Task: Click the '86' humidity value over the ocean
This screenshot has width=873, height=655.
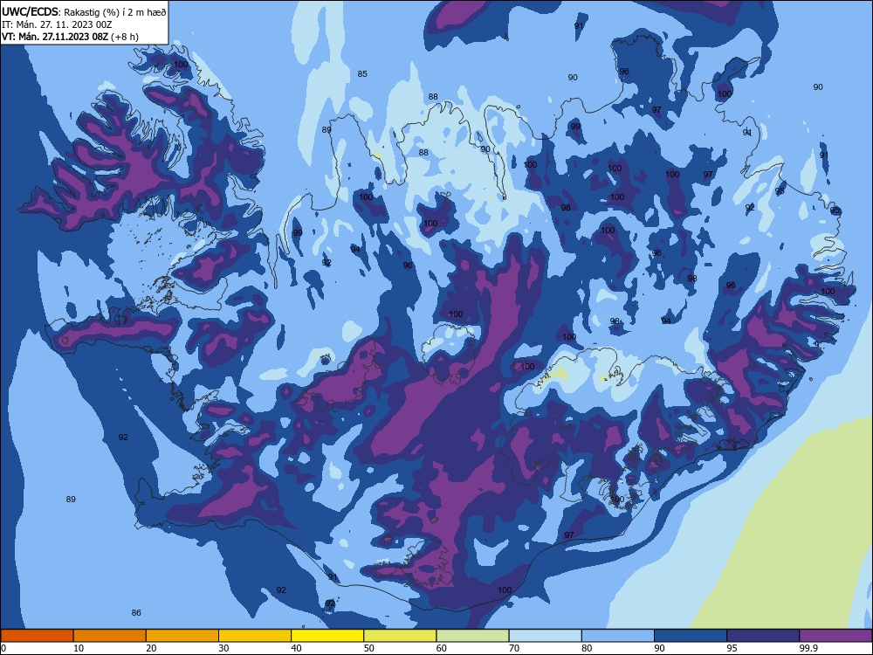Action: 136,613
